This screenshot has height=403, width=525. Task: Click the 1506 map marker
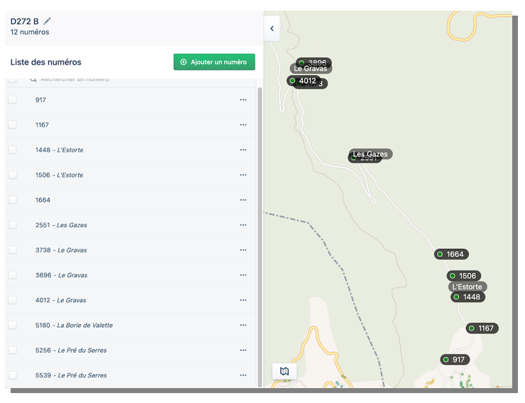pyautogui.click(x=463, y=276)
